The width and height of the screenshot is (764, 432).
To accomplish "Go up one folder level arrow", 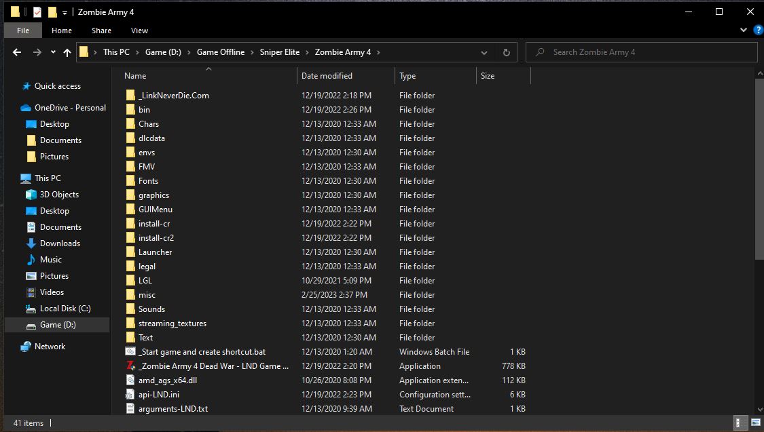I will [67, 52].
